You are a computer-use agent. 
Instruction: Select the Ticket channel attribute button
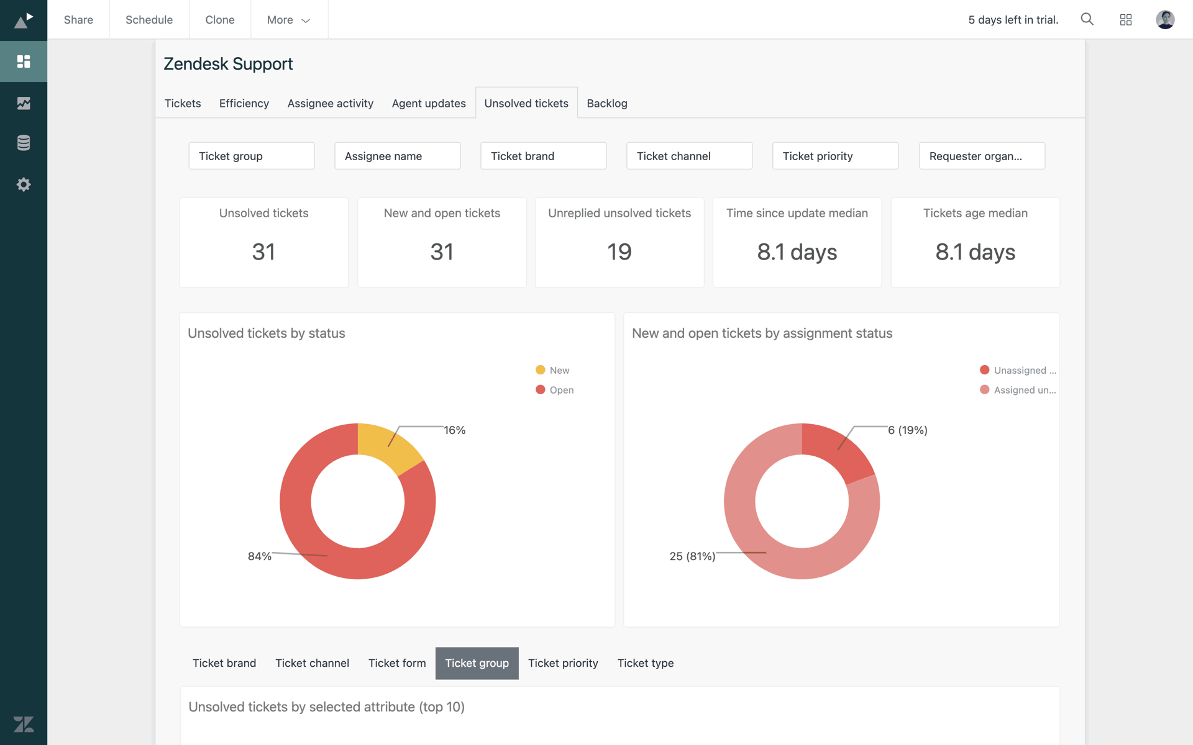312,663
